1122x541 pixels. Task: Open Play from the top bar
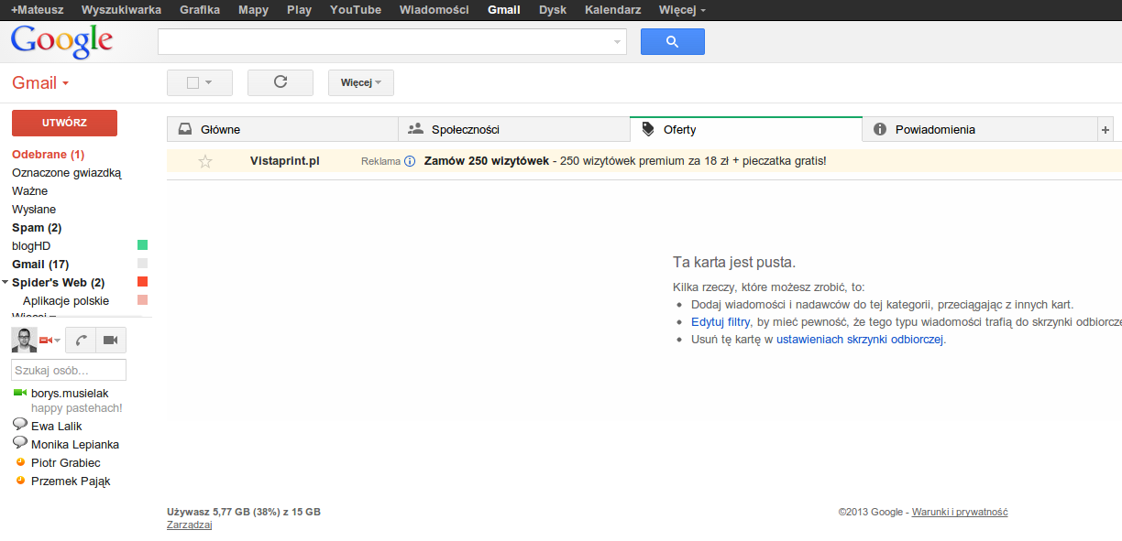coord(299,10)
